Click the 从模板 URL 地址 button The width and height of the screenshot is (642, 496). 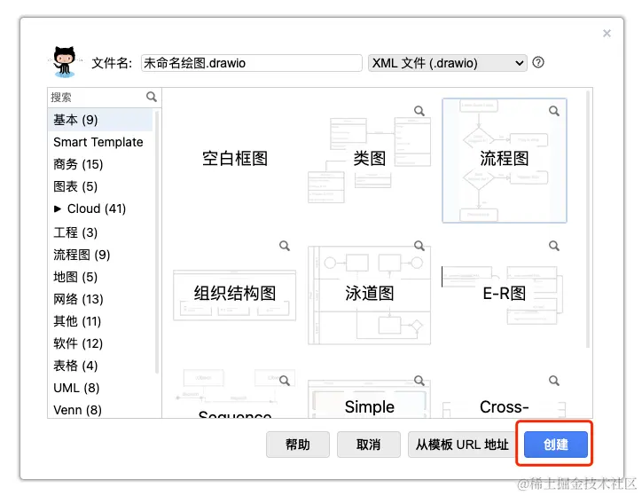tap(462, 445)
